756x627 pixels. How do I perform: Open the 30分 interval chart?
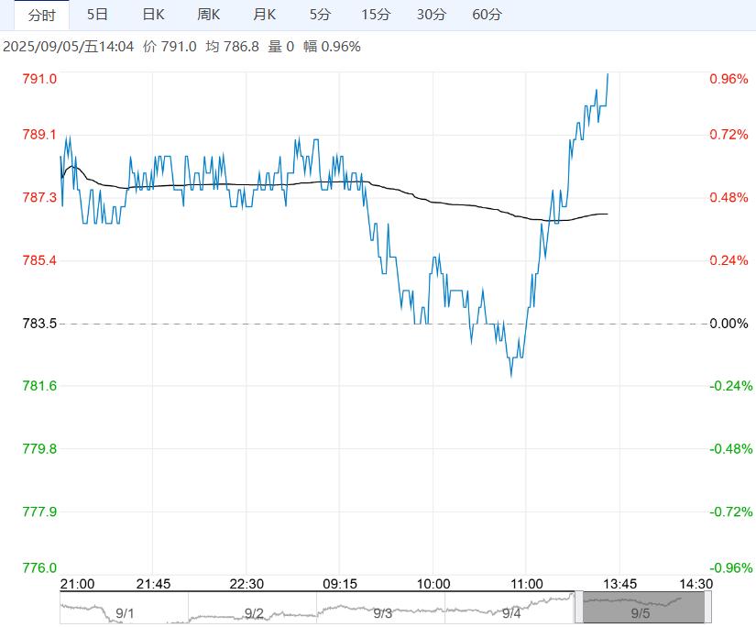coord(431,15)
